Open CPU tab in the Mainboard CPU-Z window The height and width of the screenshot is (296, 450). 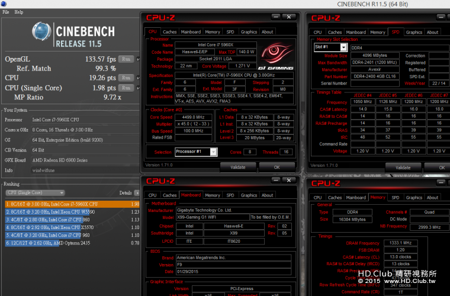coord(152,195)
